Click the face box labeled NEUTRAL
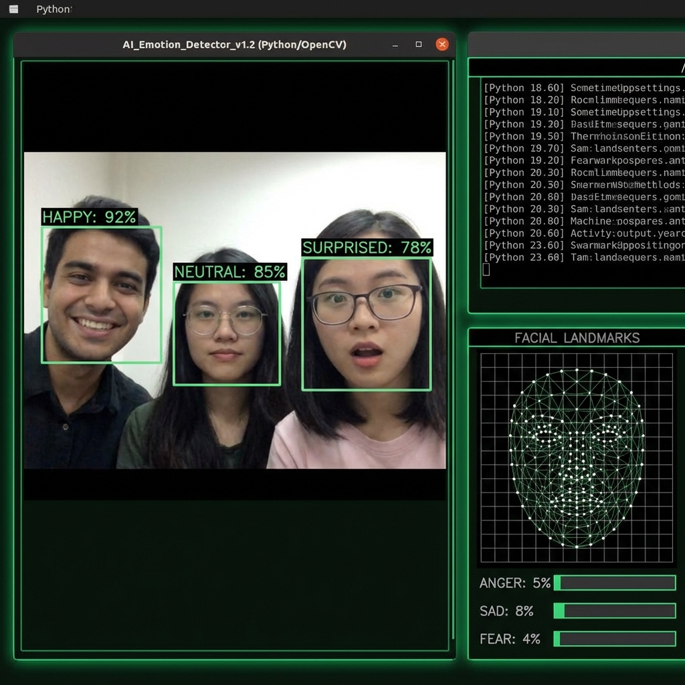685x685 pixels. 227,334
